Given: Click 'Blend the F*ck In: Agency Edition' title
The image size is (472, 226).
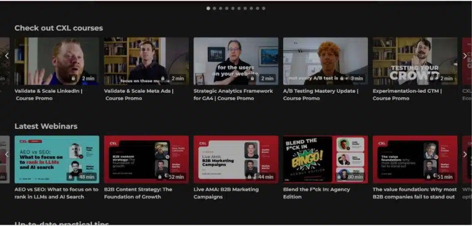Looking at the screenshot, I should [x=316, y=193].
